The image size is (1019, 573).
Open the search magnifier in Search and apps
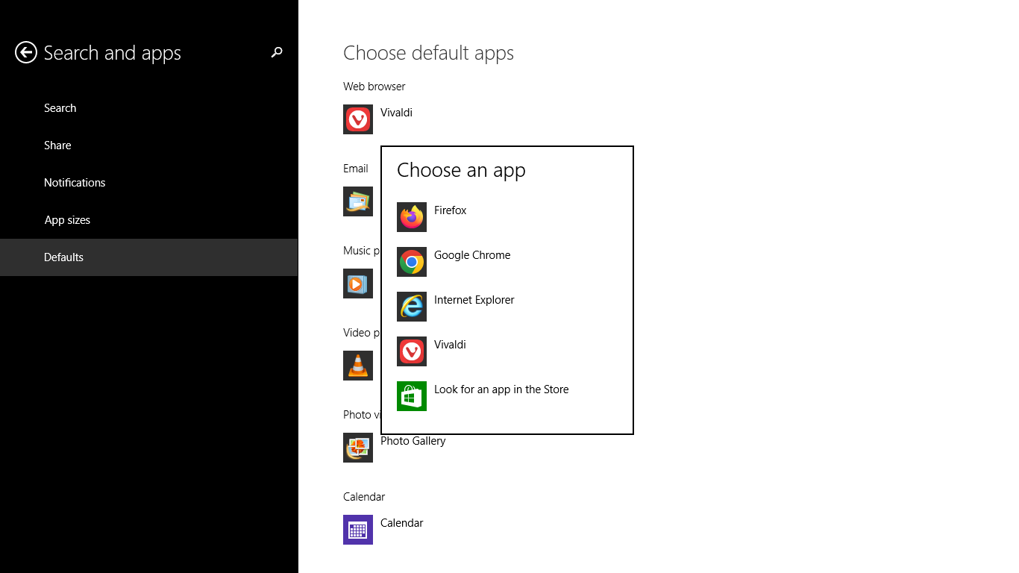[x=277, y=52]
